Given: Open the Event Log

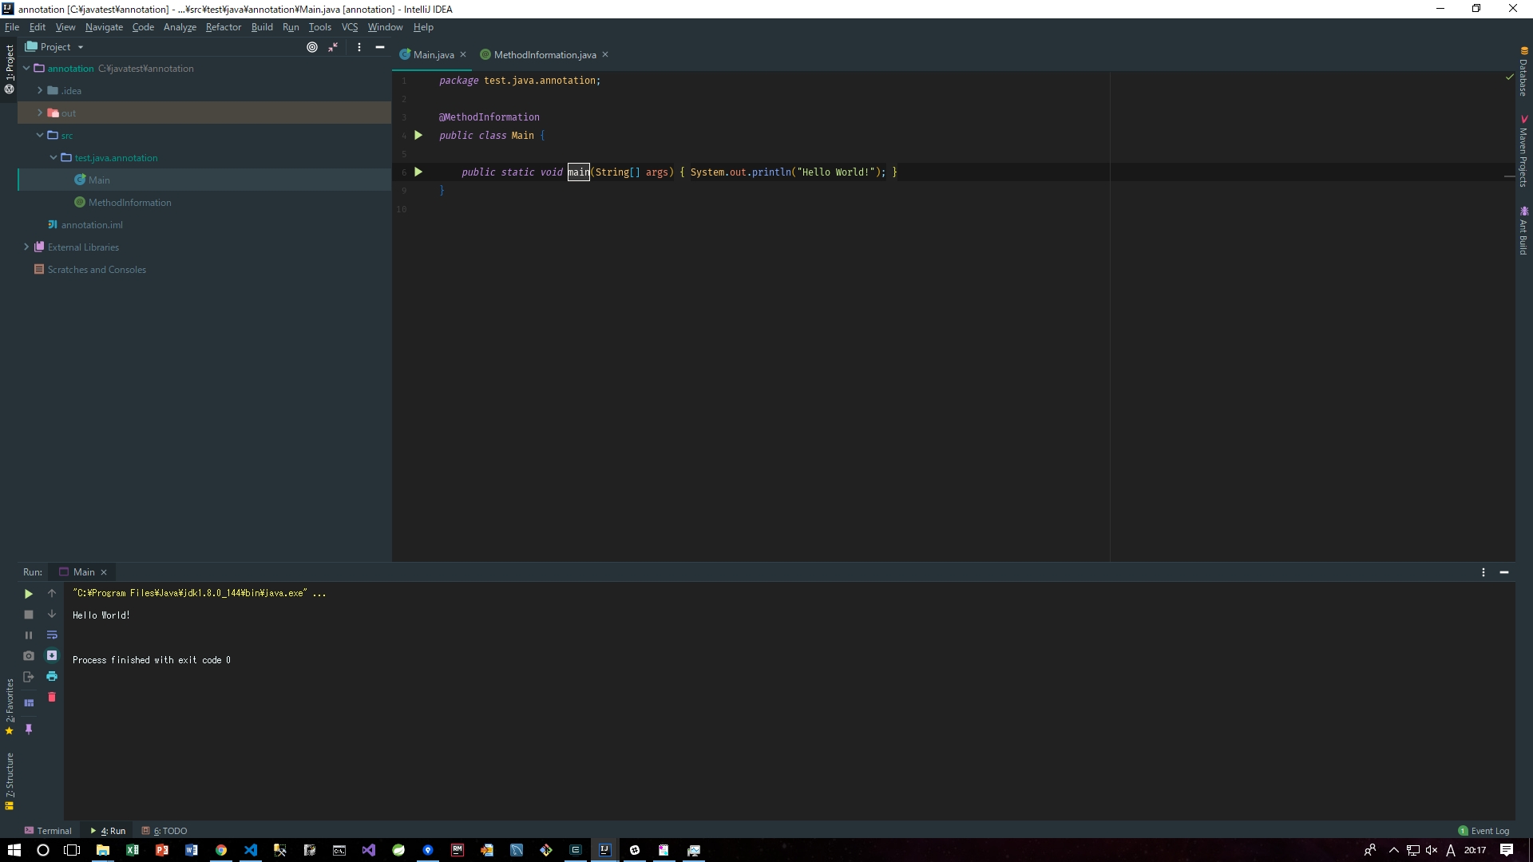Looking at the screenshot, I should click(x=1483, y=831).
